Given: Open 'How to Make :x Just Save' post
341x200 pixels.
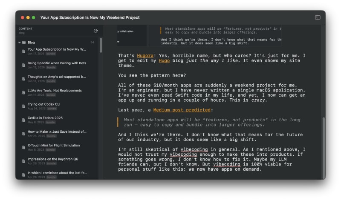Looking at the screenshot, I should (57, 131).
